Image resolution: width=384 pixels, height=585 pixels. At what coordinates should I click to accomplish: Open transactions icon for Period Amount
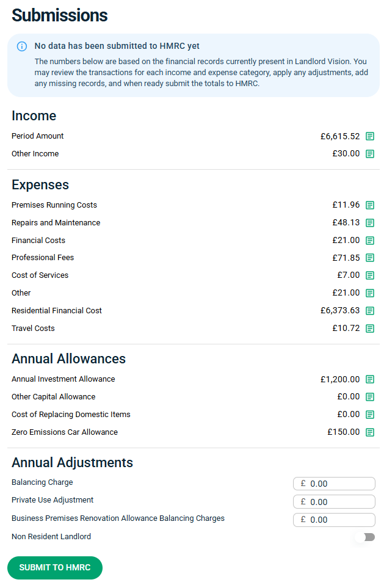pyautogui.click(x=369, y=136)
